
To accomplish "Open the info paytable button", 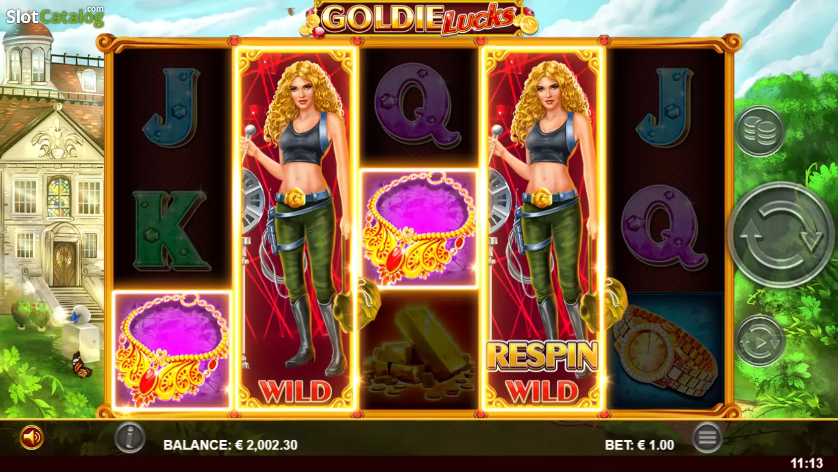I will (x=130, y=437).
